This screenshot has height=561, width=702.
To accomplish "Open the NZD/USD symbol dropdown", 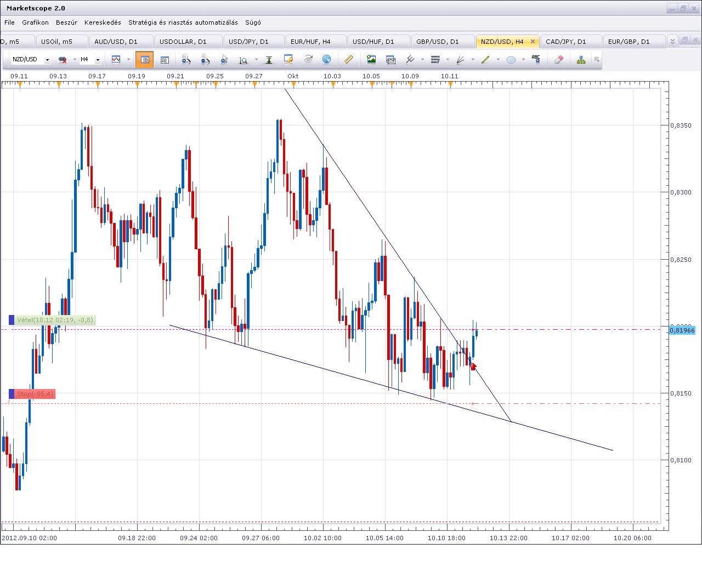I will (48, 60).
